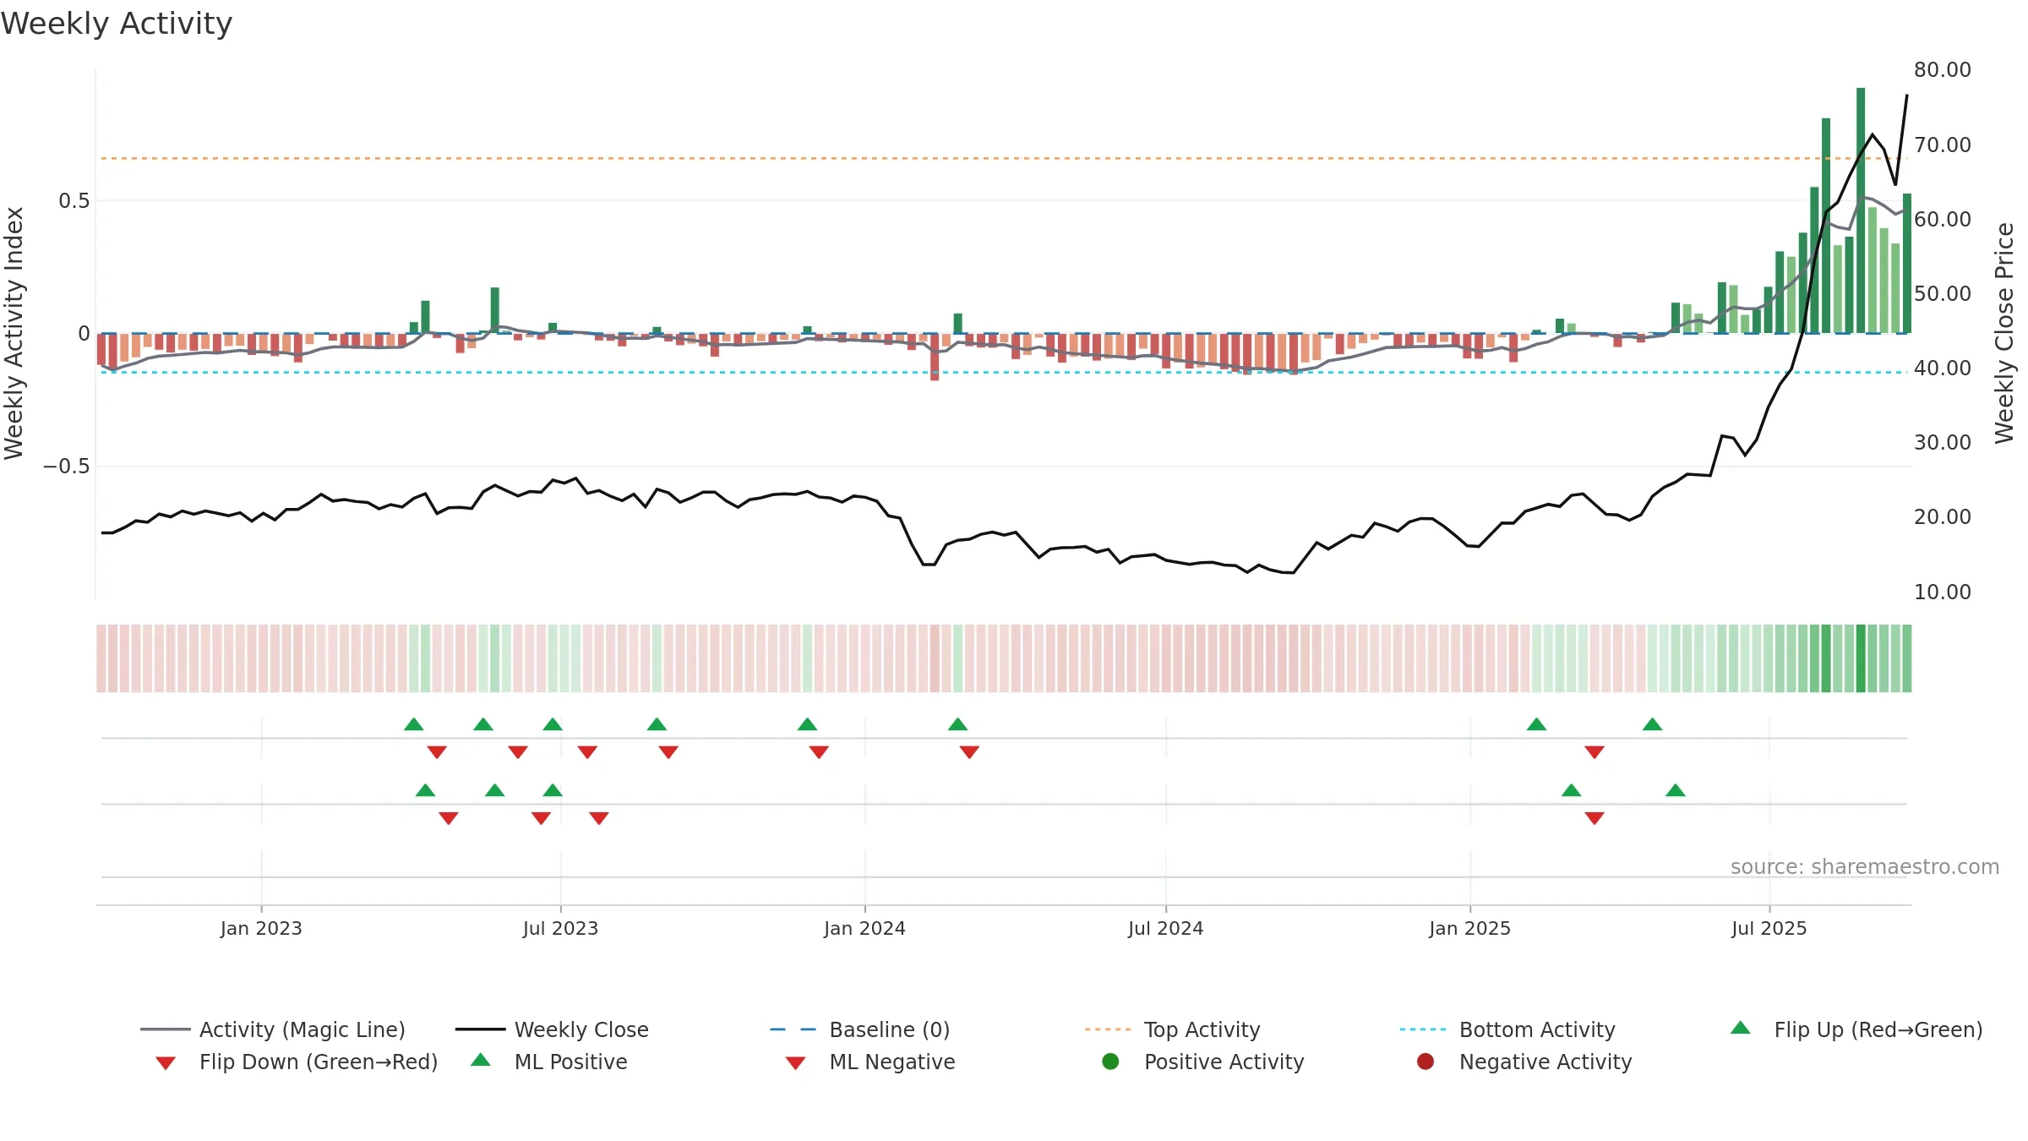2028x1141 pixels.
Task: Click the 60.00 price axis label
Action: pos(1942,219)
